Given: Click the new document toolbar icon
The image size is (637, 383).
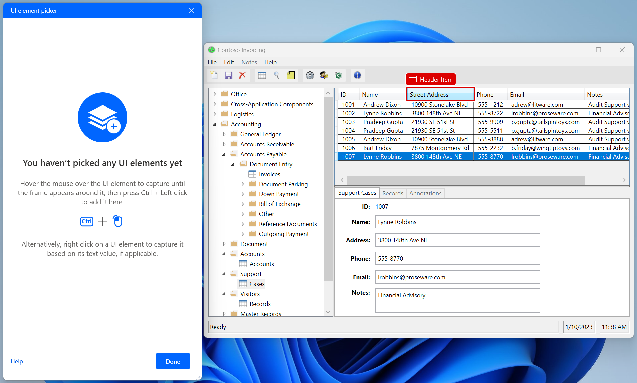Looking at the screenshot, I should tap(214, 75).
